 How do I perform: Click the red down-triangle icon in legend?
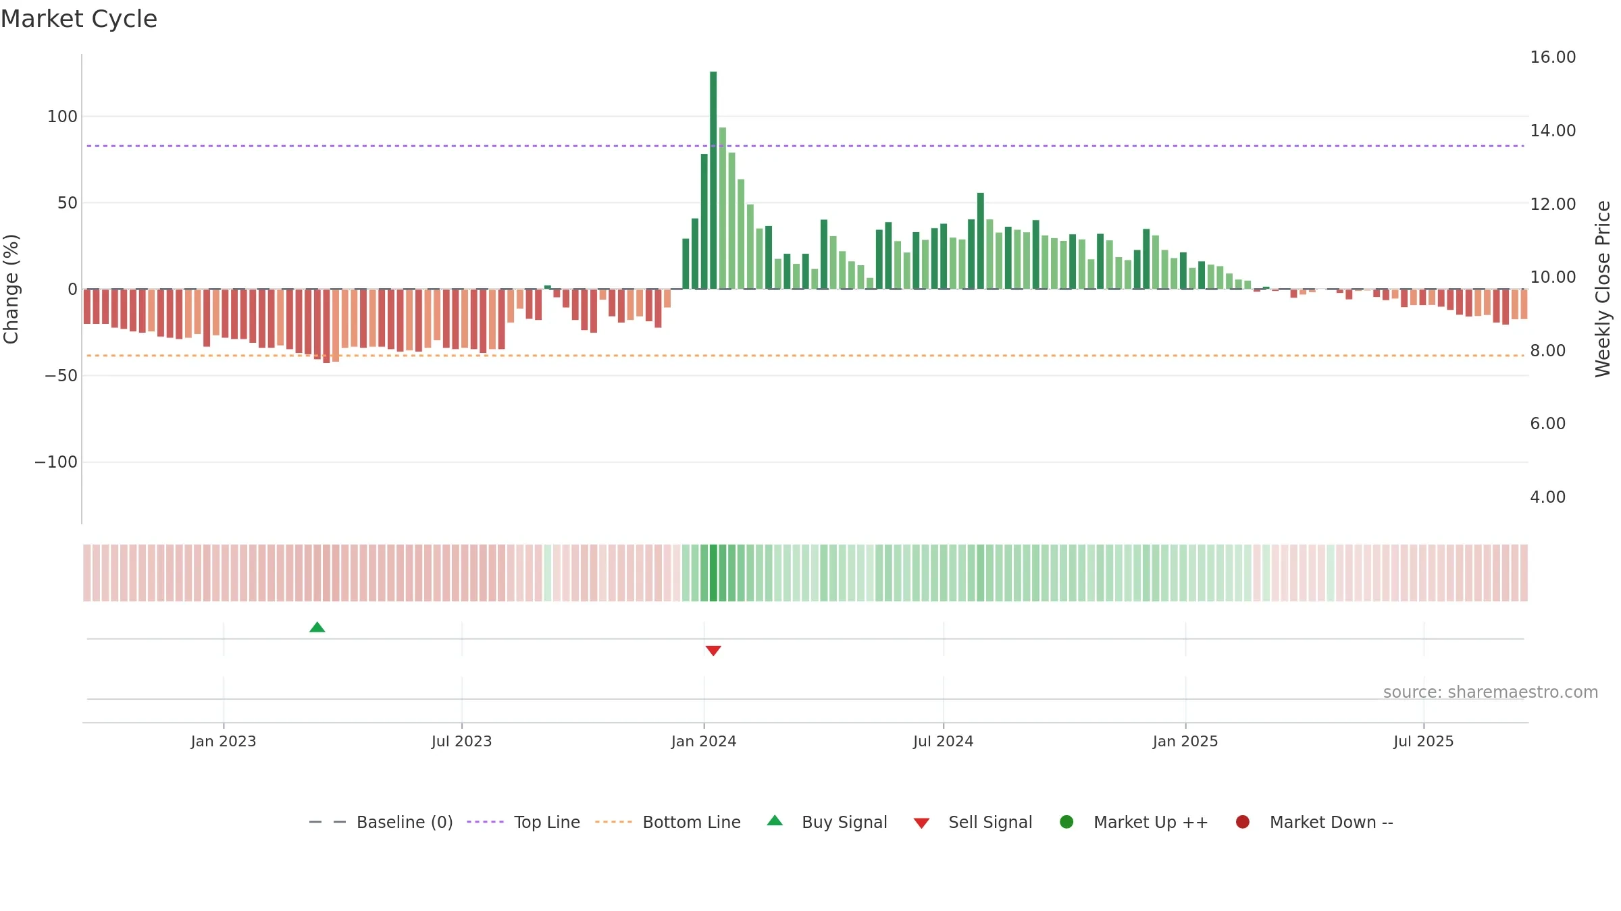[x=921, y=823]
